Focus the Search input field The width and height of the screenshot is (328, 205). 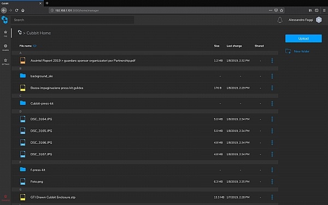[x=72, y=20]
